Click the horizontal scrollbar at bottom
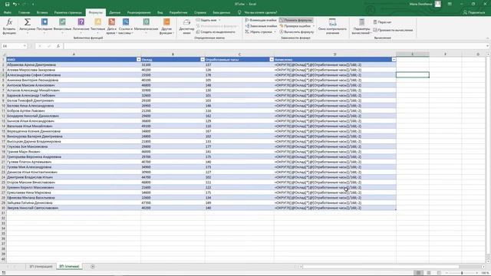491x276 pixels. [381, 267]
